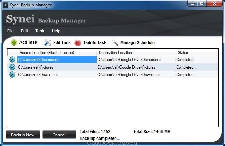Click the Edit Task wrench icon

pyautogui.click(x=48, y=43)
